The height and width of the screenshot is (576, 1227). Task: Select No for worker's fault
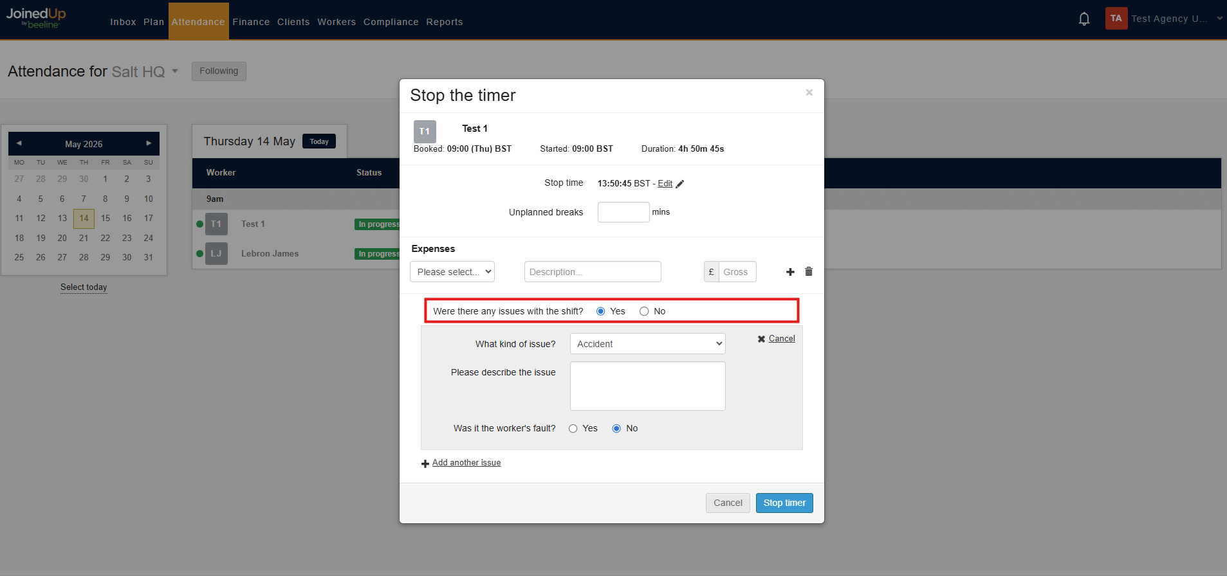[x=616, y=429]
